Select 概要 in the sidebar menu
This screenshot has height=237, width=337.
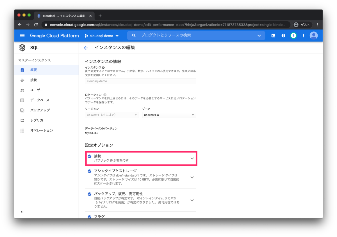[x=33, y=70]
